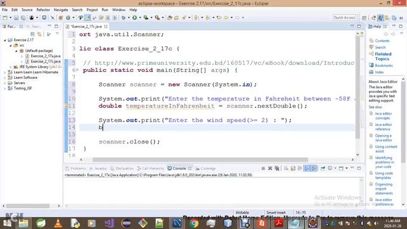
Task: Open the Index link in Help
Action: pos(379,72)
